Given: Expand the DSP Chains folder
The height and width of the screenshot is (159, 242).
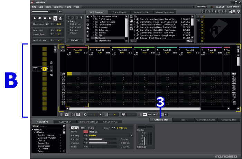Looking at the screenshot, I should [94, 19].
